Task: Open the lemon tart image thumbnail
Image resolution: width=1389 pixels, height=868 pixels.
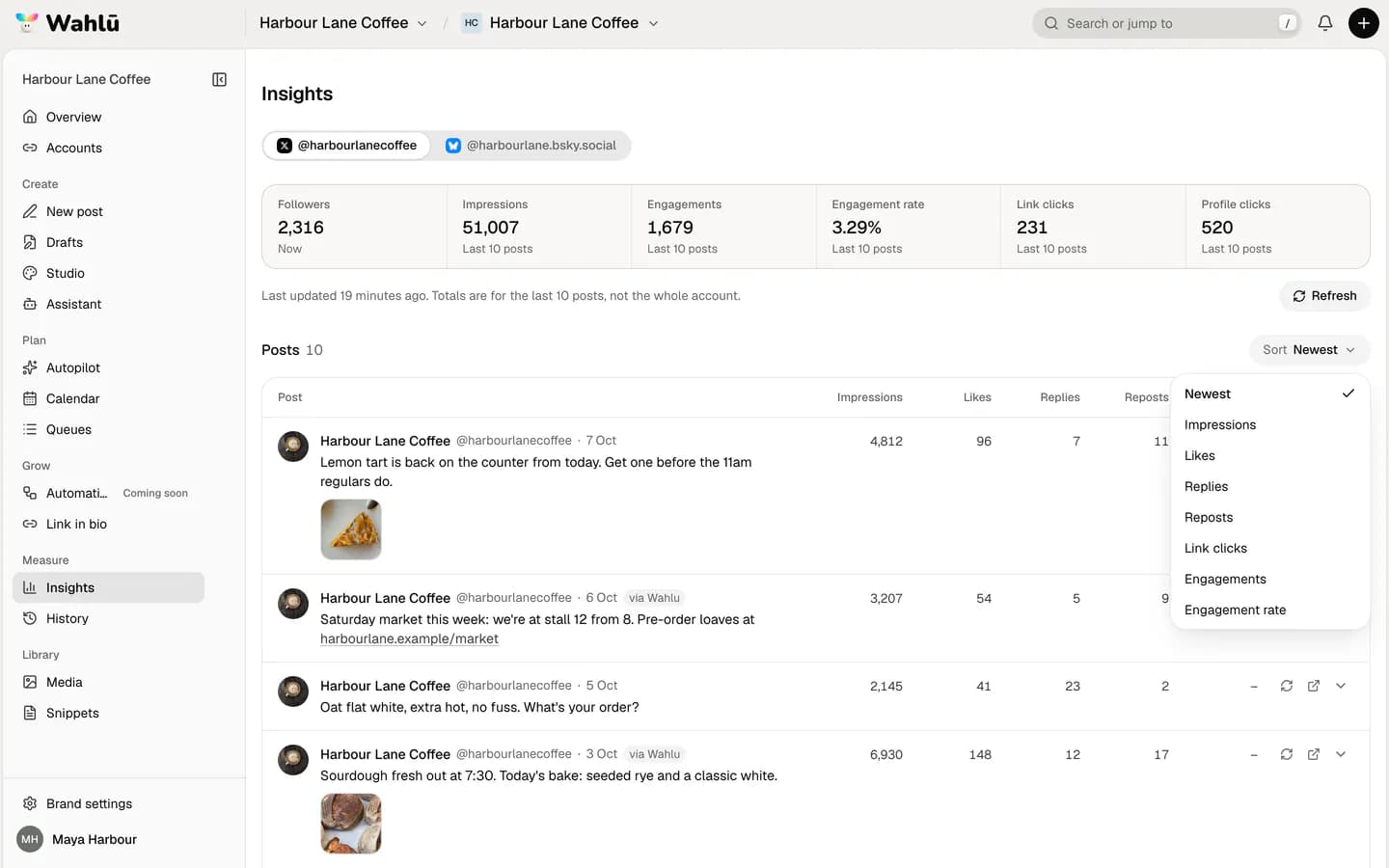Action: (351, 529)
